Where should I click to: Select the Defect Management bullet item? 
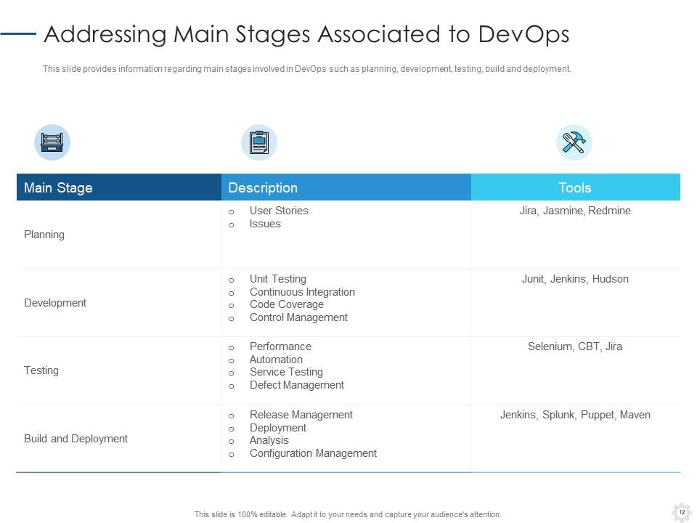[296, 385]
